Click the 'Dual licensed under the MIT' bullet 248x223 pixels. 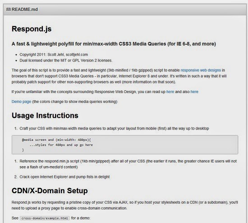(x=66, y=60)
